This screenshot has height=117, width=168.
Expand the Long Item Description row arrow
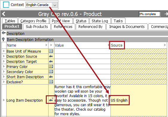tap(4, 100)
